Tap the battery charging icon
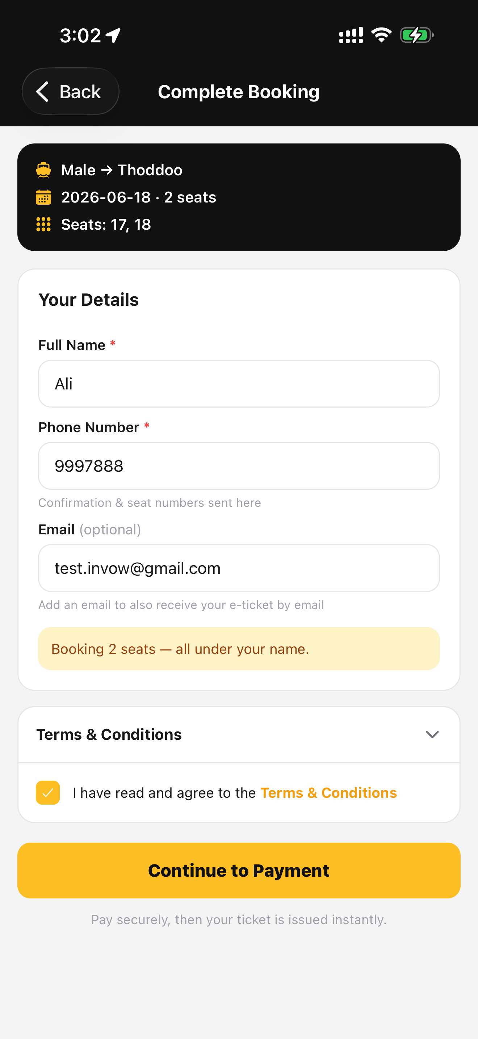The image size is (478, 1039). tap(417, 35)
